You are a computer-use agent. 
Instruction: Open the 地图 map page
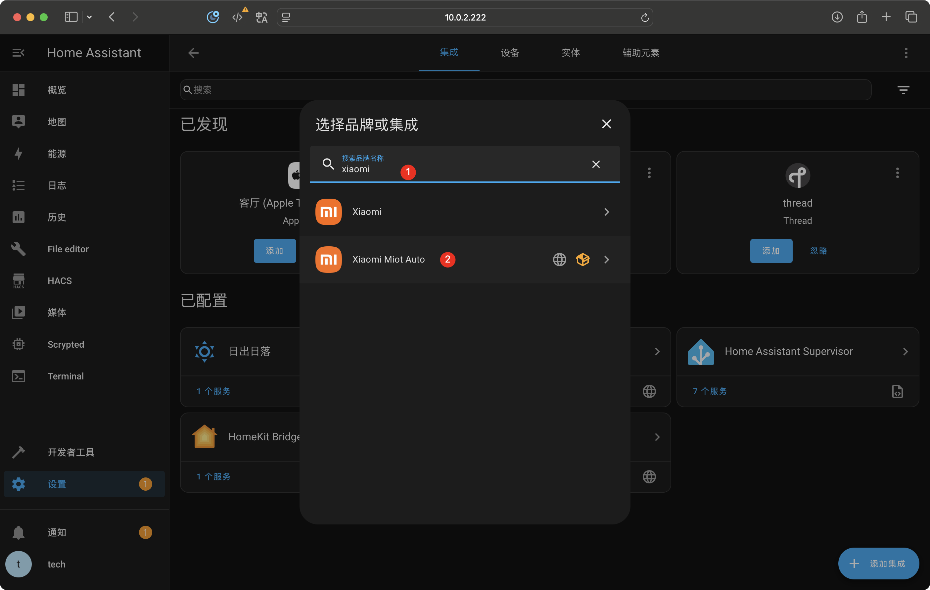[x=84, y=122]
